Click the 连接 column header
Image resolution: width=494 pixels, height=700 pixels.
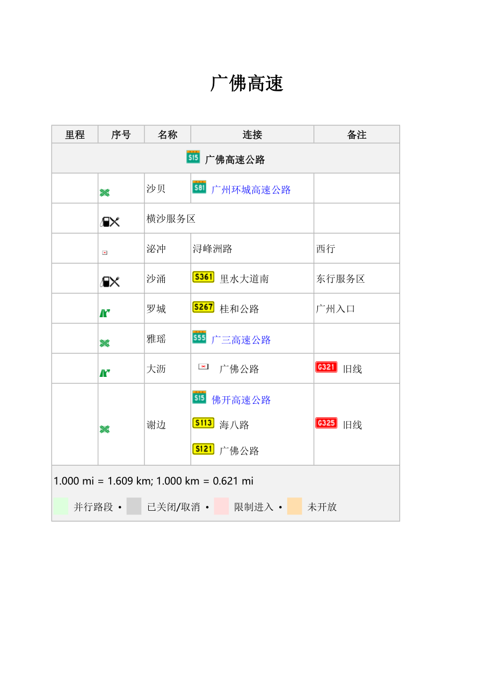point(252,134)
